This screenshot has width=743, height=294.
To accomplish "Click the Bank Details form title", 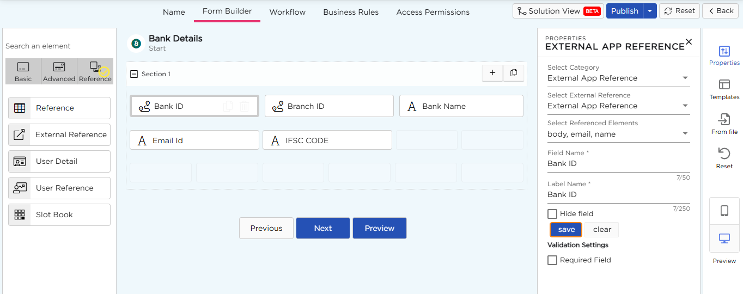I will pos(175,39).
